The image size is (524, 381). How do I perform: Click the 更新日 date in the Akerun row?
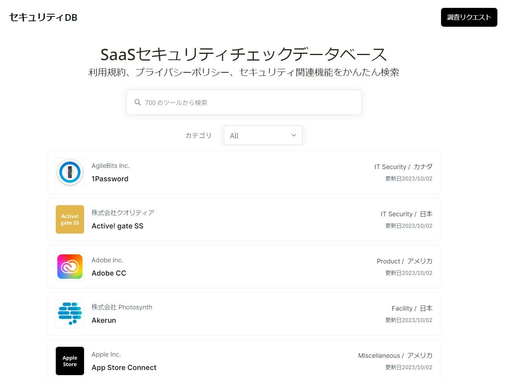coord(409,320)
